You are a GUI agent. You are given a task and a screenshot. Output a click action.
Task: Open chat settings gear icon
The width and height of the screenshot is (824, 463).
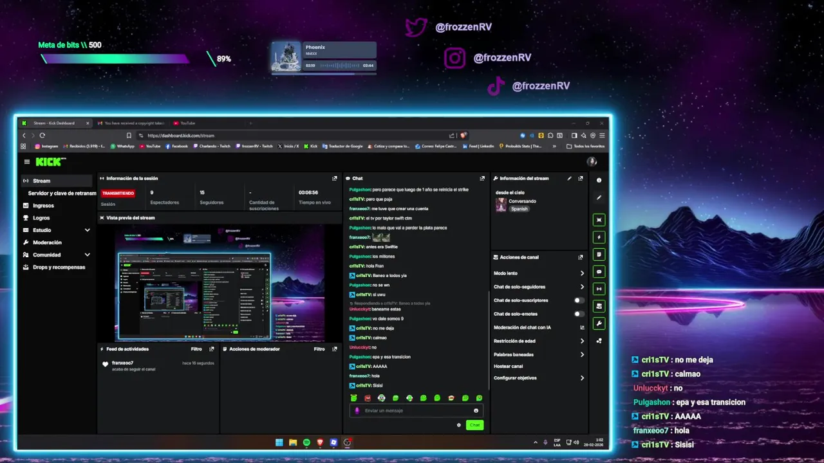point(459,425)
